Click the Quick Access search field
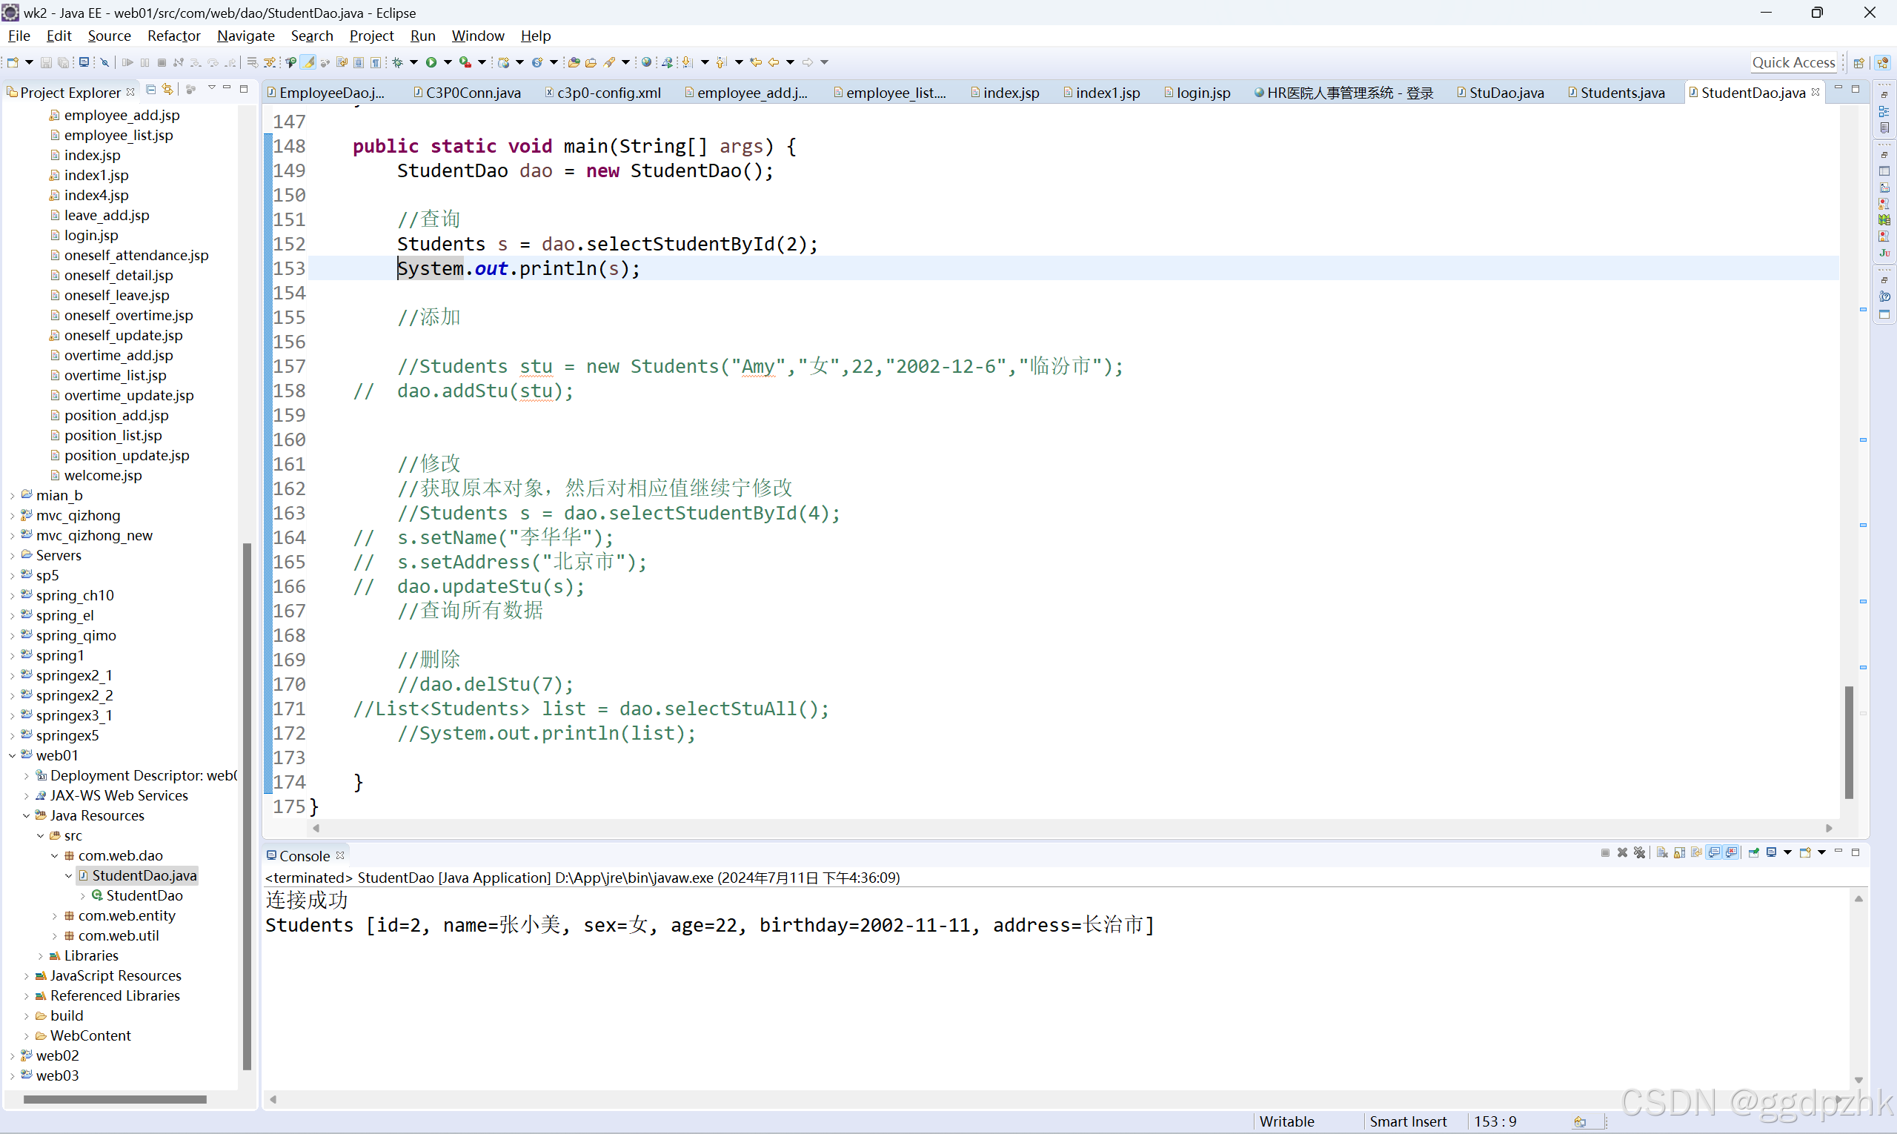Screen dimensions: 1897x1134 pyautogui.click(x=1794, y=62)
